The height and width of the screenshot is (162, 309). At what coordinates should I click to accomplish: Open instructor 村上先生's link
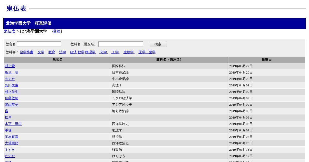tap(12, 92)
